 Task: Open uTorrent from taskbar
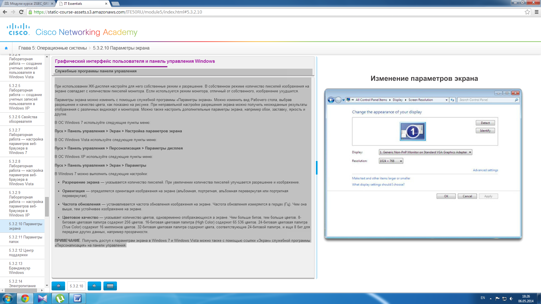[x=60, y=298]
